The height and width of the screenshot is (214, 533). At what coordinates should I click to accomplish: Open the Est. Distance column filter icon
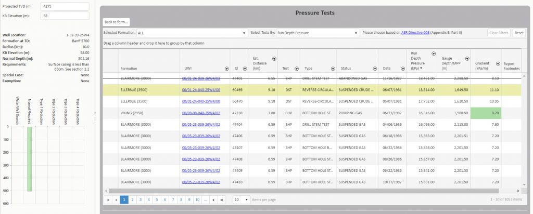[x=274, y=59]
